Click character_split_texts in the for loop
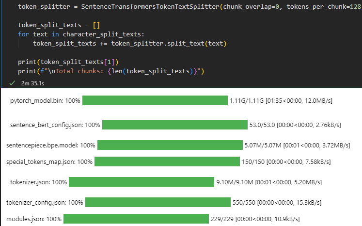 pos(102,34)
